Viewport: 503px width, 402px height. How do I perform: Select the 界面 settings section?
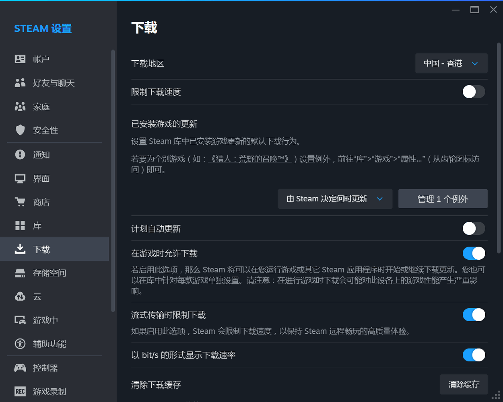coord(54,178)
